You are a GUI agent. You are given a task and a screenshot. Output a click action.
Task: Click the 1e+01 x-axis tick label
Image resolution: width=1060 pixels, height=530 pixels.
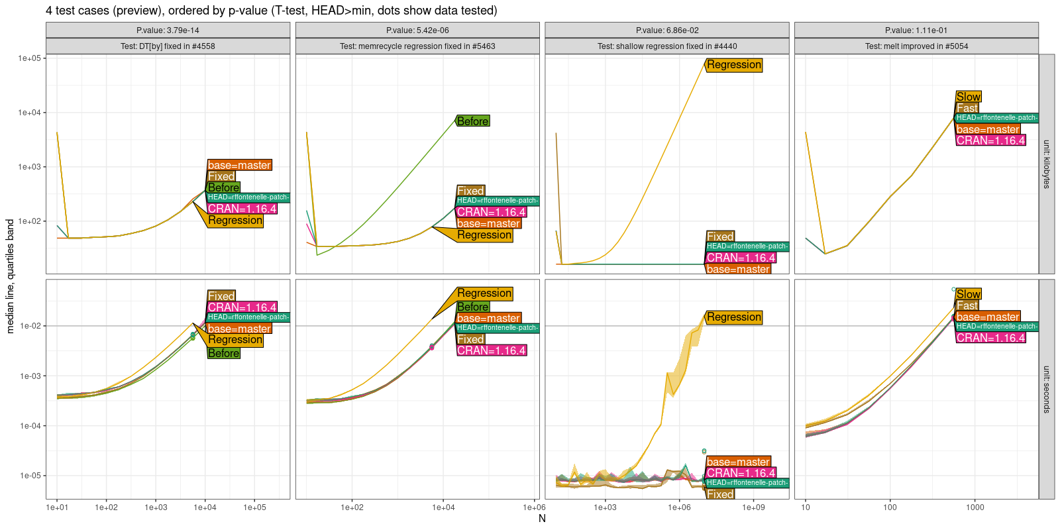[x=57, y=507]
